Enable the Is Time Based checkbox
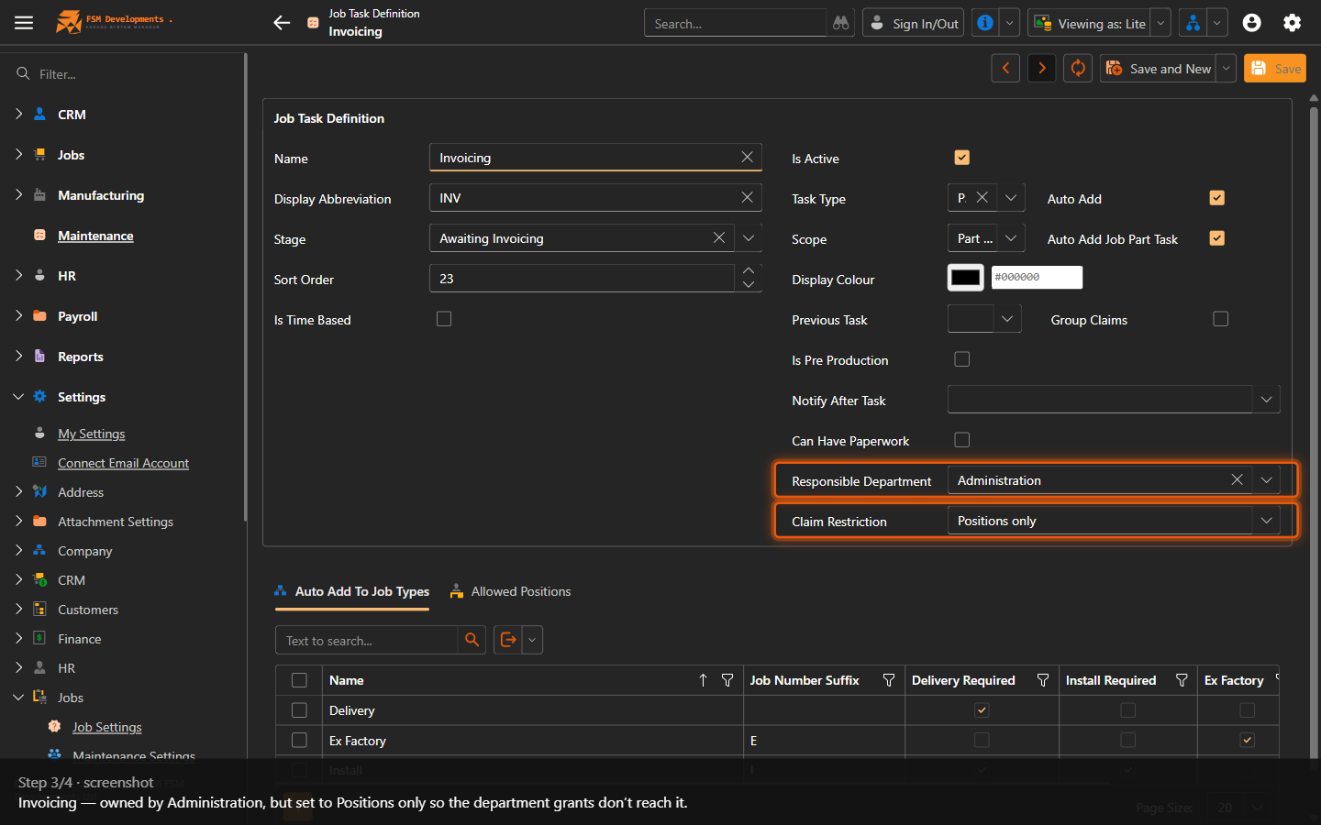Viewport: 1321px width, 825px height. (444, 319)
